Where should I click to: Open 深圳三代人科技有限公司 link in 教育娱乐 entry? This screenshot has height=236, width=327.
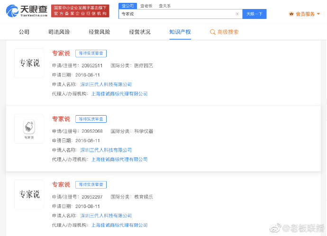(x=106, y=216)
